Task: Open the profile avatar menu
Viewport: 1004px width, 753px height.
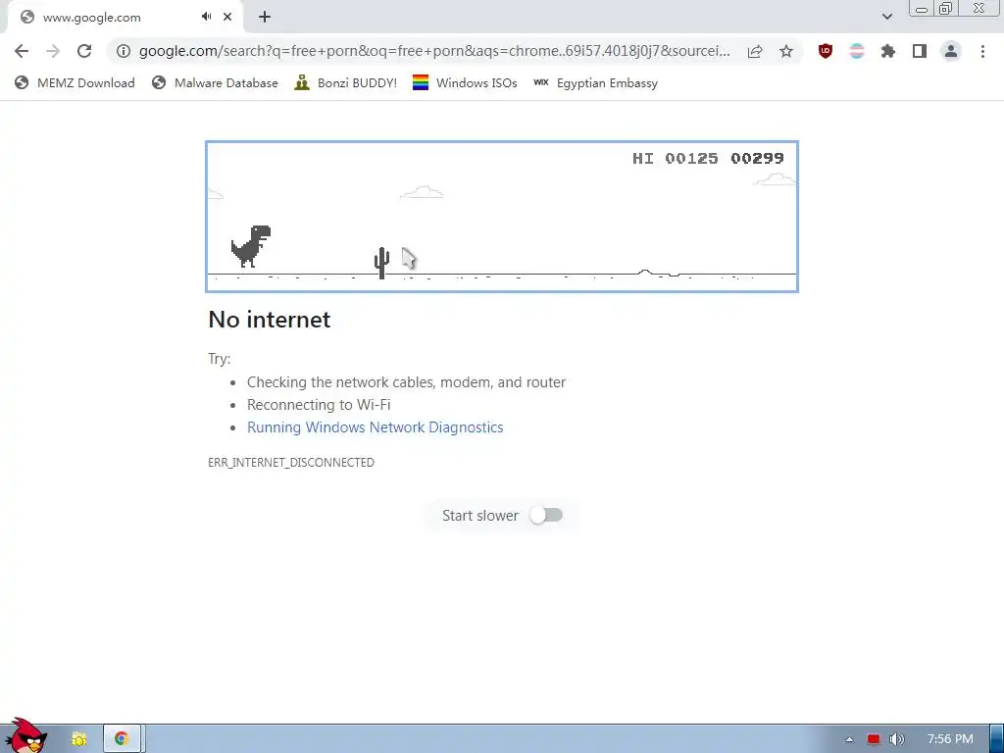Action: [951, 51]
